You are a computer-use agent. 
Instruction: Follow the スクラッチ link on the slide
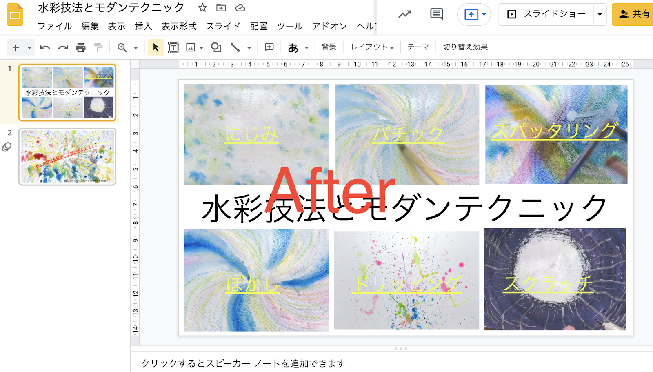[x=549, y=284]
